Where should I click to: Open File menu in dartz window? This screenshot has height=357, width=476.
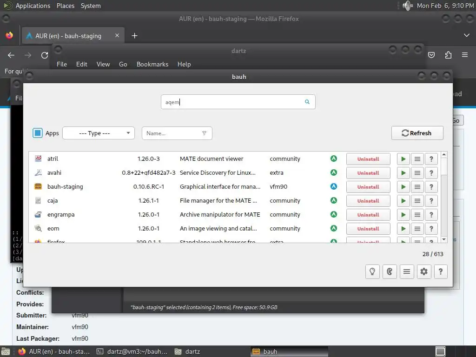(x=62, y=64)
